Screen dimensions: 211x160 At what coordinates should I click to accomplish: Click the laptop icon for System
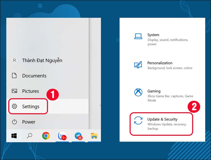[138, 36]
